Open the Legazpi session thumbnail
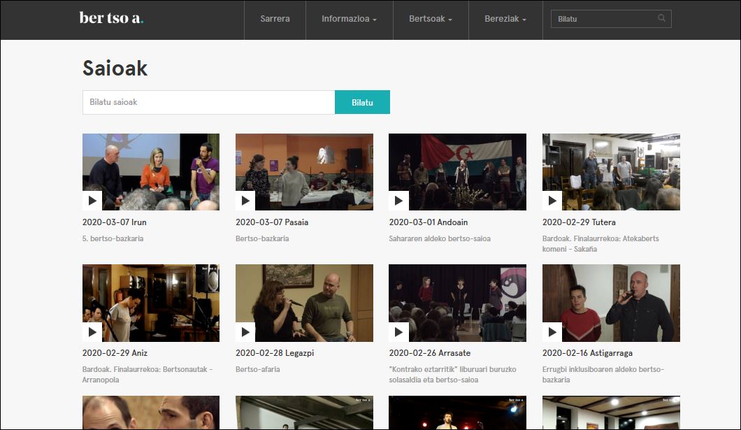 [304, 303]
